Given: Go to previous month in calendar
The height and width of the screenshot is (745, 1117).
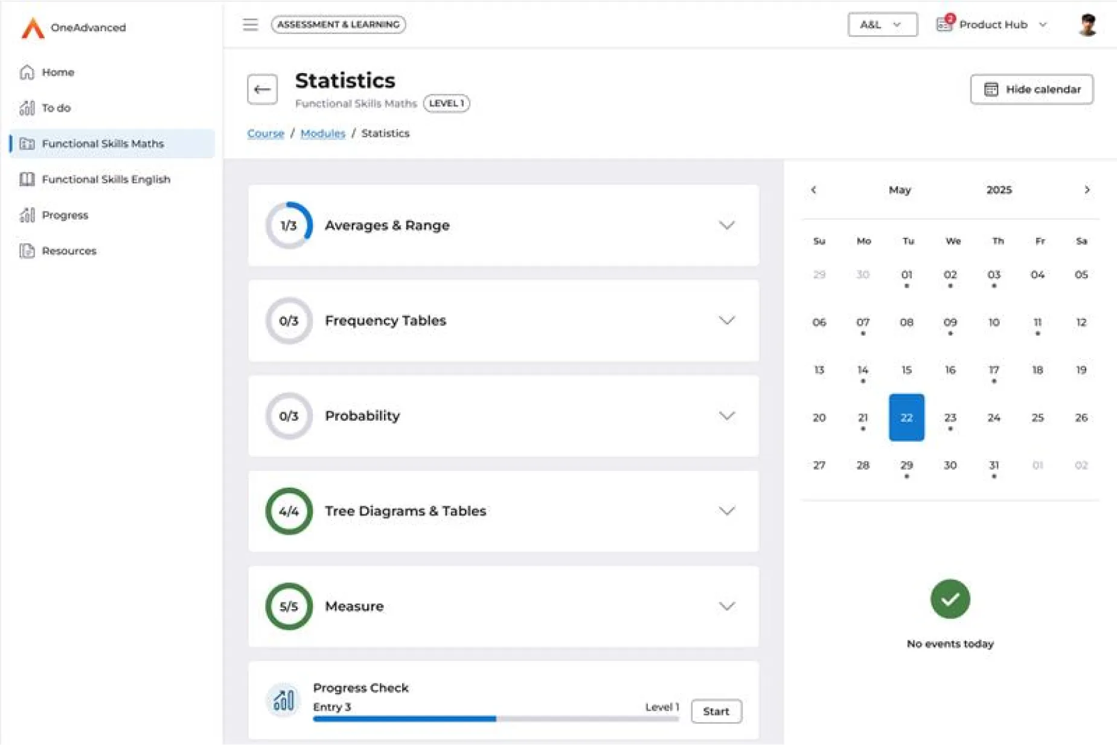Looking at the screenshot, I should [813, 190].
